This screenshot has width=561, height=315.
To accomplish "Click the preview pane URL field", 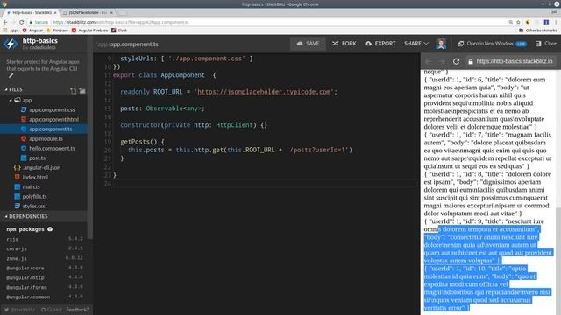I will 511,61.
